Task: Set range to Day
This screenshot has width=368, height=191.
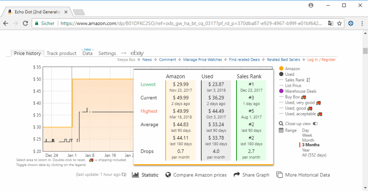Action: [x=305, y=130]
